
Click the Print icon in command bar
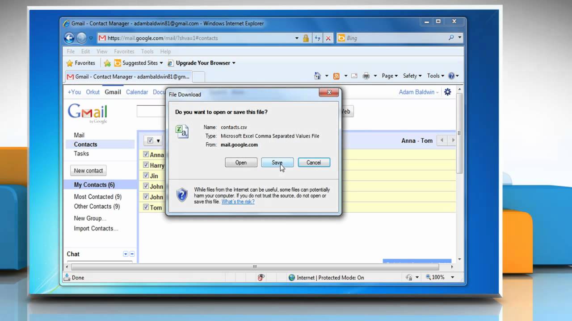(366, 76)
